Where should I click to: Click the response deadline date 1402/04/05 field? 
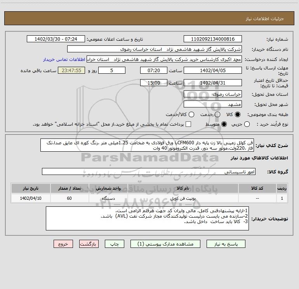tap(212, 70)
